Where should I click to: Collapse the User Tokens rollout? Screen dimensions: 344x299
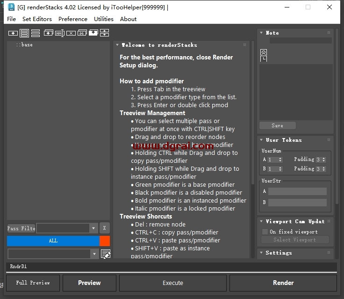tap(261, 140)
